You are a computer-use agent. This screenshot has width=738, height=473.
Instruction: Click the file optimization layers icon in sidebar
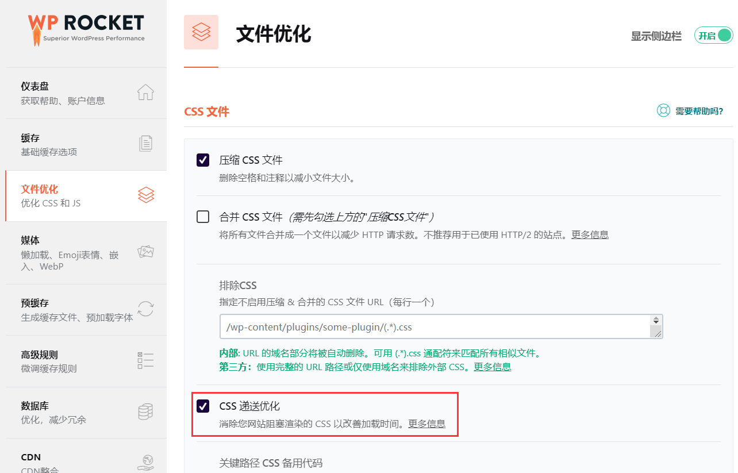coord(146,195)
